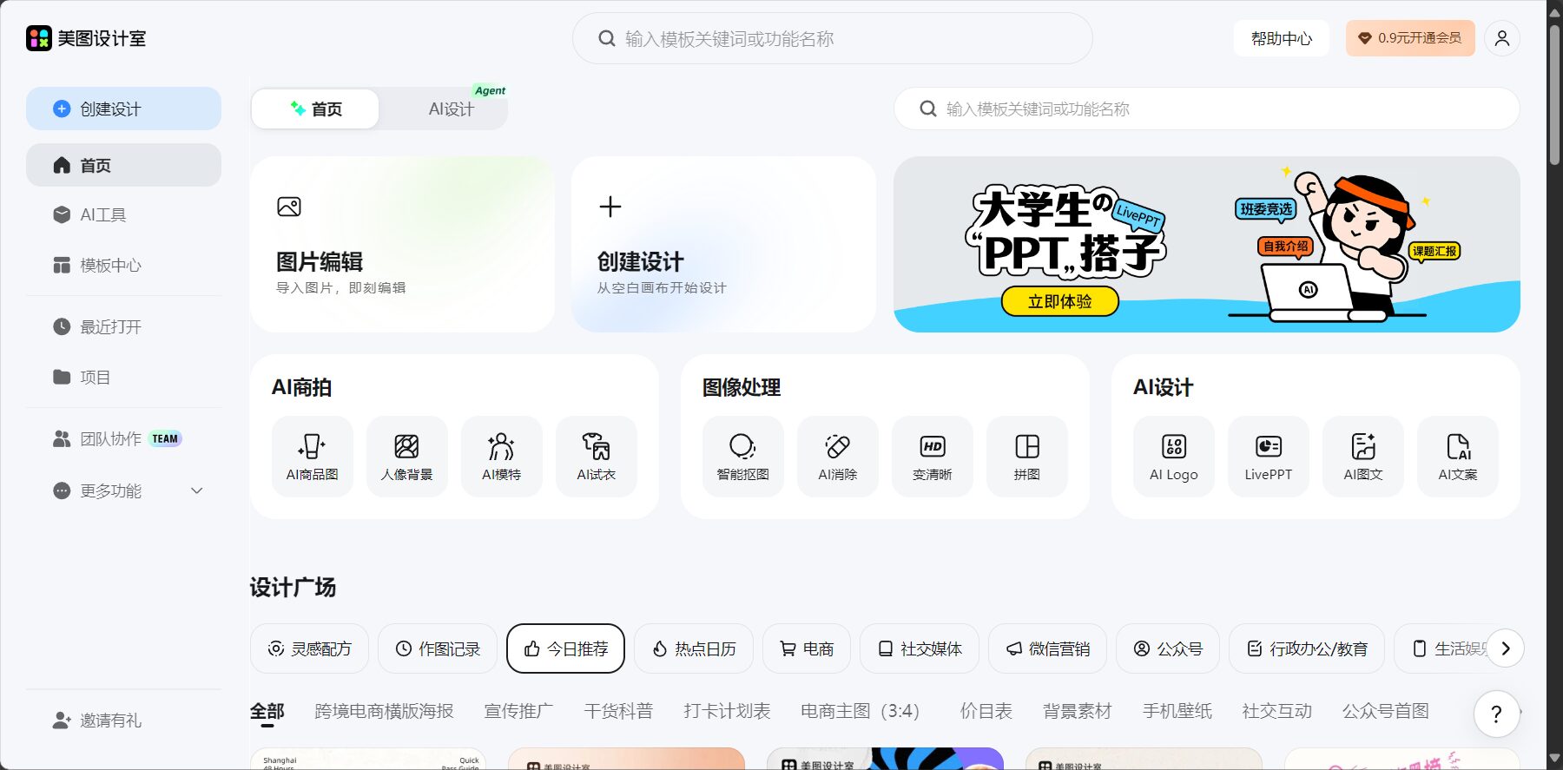
Task: Select the 全部 filter tab
Action: click(267, 711)
